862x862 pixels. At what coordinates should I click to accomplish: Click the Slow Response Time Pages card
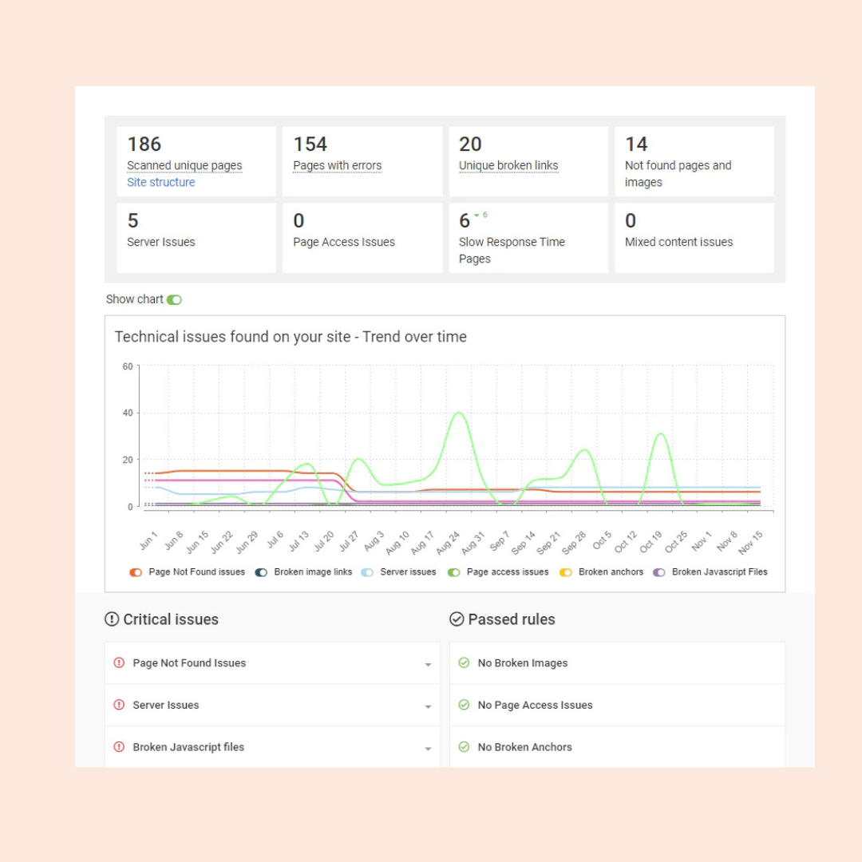[x=528, y=238]
